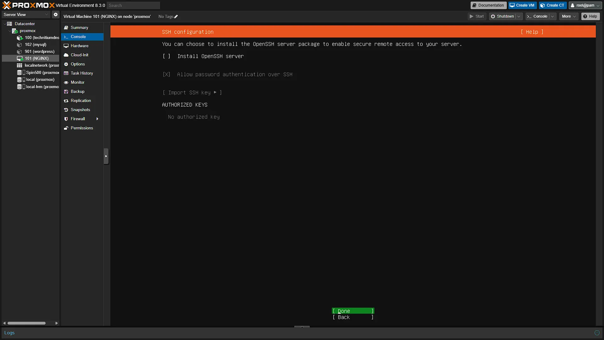604x340 pixels.
Task: Collapse the Datacenter tree node
Action: [4, 24]
